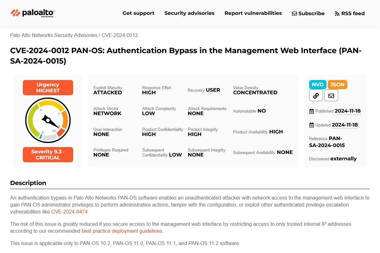Click the envelope icon next to Subscribe
Image resolution: width=380 pixels, height=253 pixels.
294,14
